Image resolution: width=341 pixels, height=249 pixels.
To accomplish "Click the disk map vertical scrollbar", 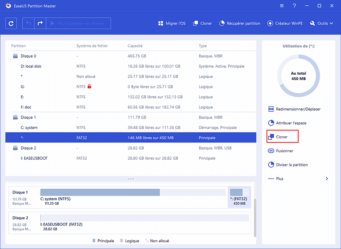I will 255,217.
